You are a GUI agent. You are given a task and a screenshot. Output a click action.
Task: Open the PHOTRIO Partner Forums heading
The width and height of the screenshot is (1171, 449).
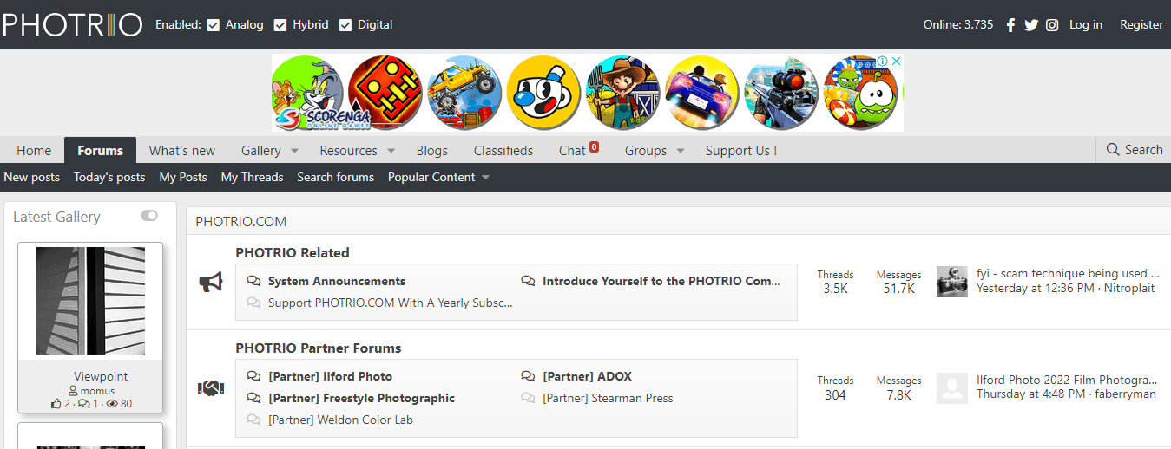tap(318, 348)
